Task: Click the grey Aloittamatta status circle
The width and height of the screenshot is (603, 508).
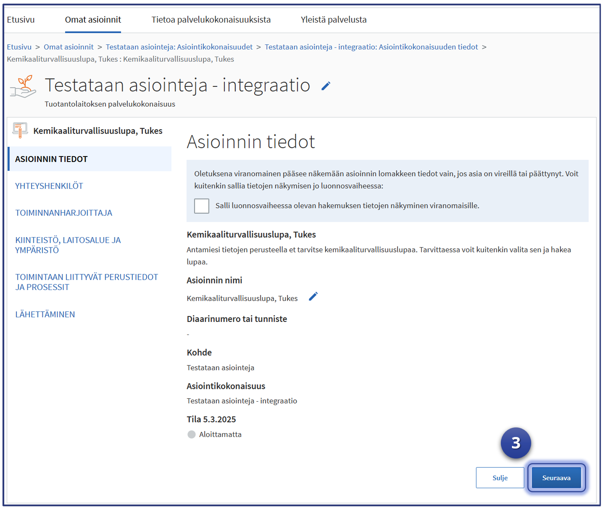Action: [x=191, y=434]
